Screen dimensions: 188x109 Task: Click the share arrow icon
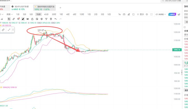click(179, 14)
